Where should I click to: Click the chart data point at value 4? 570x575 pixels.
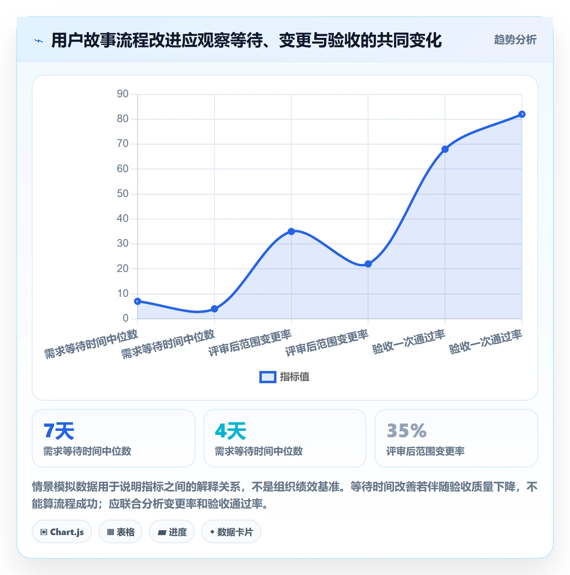click(x=215, y=309)
